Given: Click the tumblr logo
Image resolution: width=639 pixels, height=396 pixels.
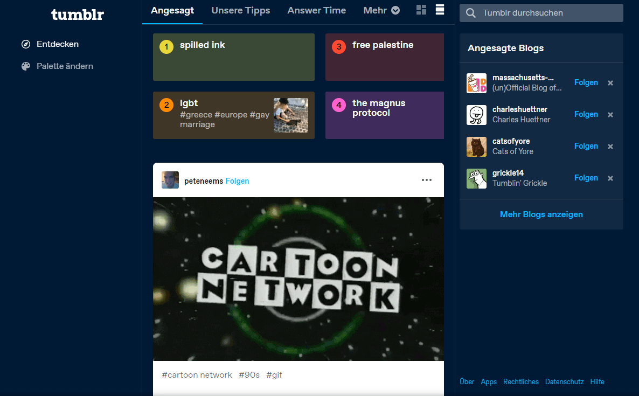Looking at the screenshot, I should pos(78,15).
